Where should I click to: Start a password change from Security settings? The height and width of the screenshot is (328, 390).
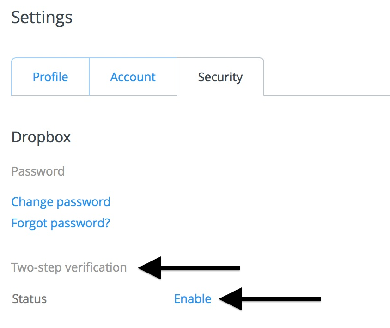[x=61, y=202]
